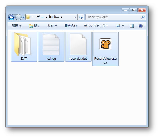Open the recent pages dropdown arrow

click(x=23, y=17)
